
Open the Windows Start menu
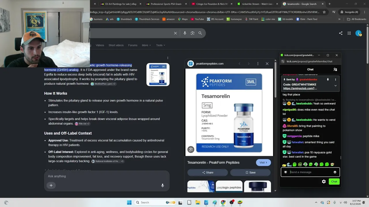(x=129, y=202)
